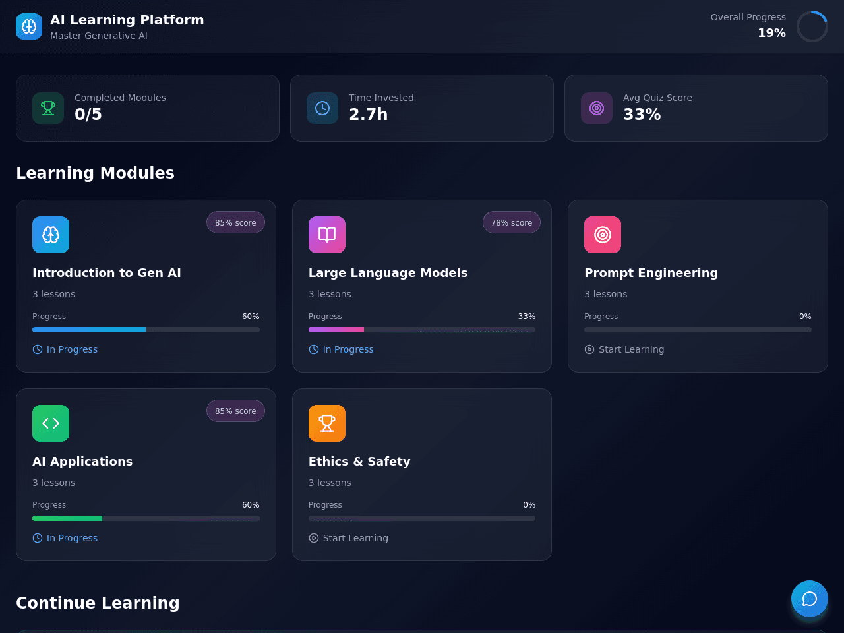Click the Prompt Engineering progress bar
The height and width of the screenshot is (633, 844).
(698, 330)
